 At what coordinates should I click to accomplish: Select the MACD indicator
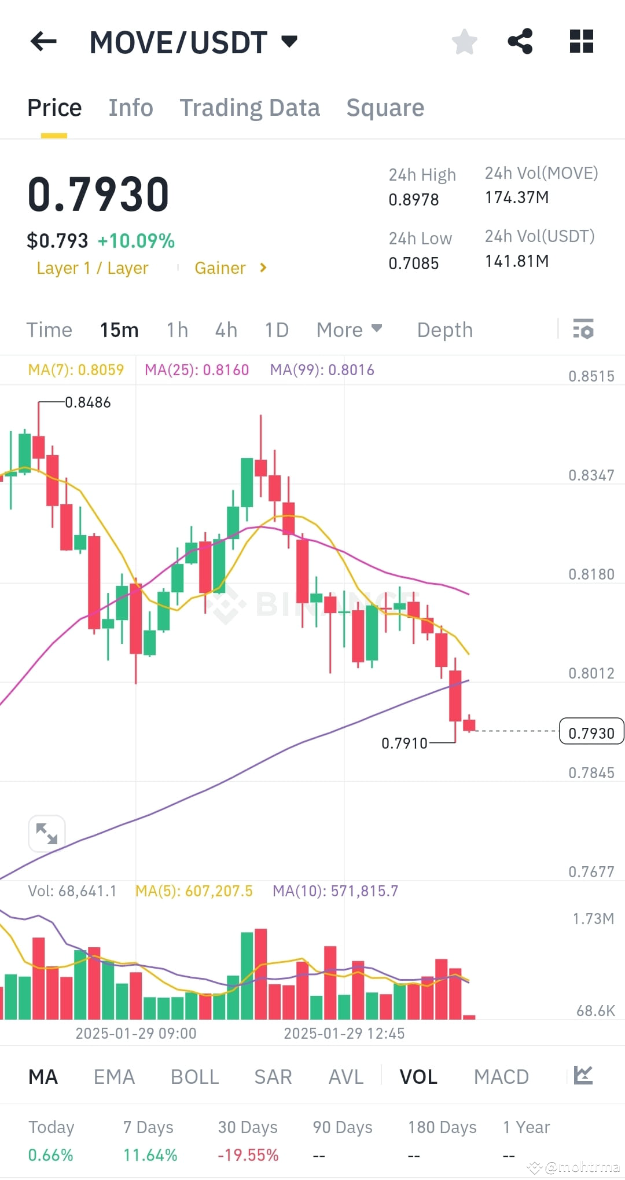click(x=501, y=1076)
